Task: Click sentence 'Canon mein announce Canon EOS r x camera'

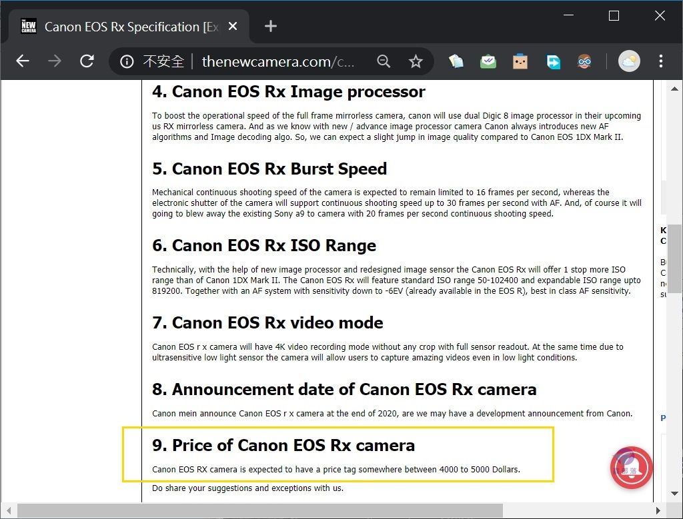Action: pos(238,413)
